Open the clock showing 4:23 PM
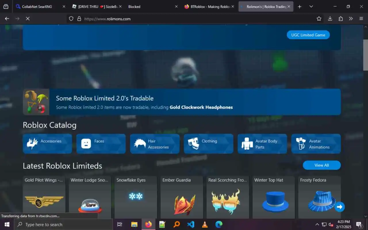Viewport: 368px width, 230px height. (344, 225)
